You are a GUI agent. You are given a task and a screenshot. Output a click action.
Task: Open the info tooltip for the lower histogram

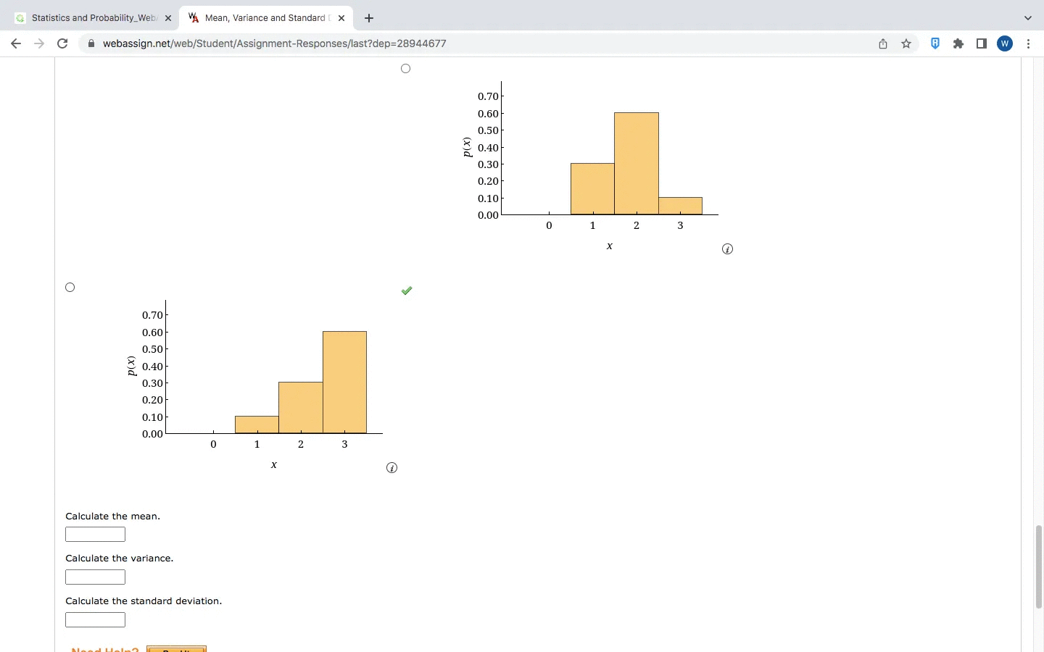click(391, 468)
